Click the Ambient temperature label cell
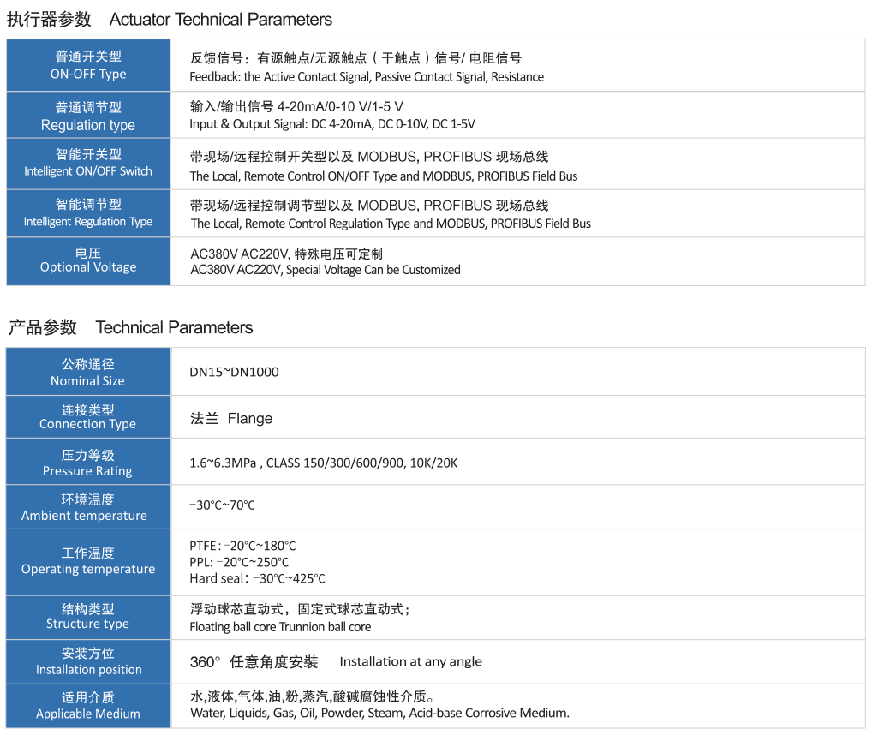Image resolution: width=872 pixels, height=735 pixels. click(x=88, y=507)
